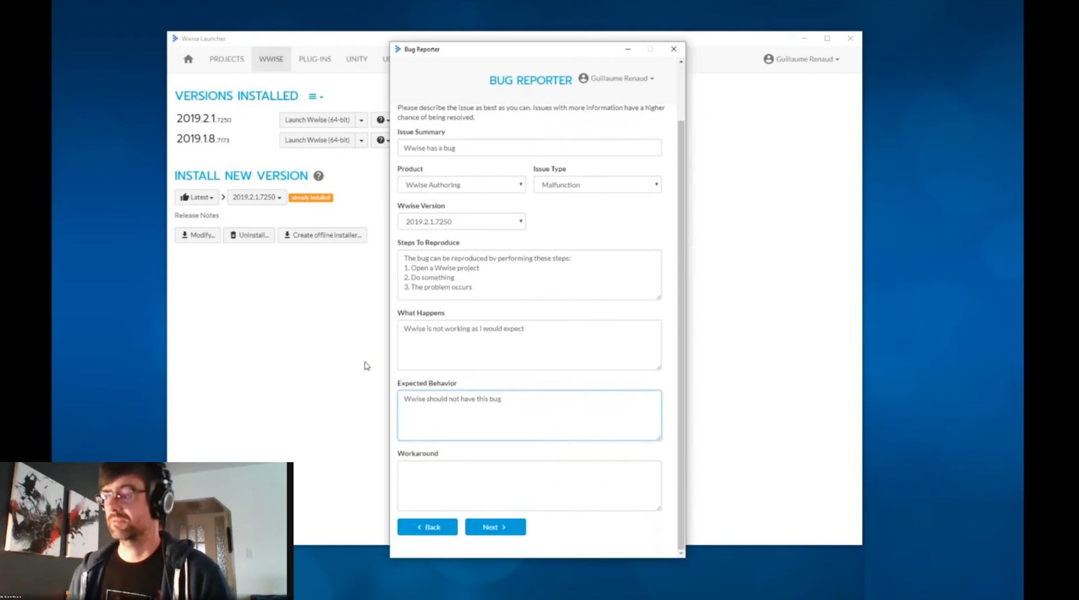Open the Versions Installed list menu icon
This screenshot has height=600, width=1079.
[316, 96]
